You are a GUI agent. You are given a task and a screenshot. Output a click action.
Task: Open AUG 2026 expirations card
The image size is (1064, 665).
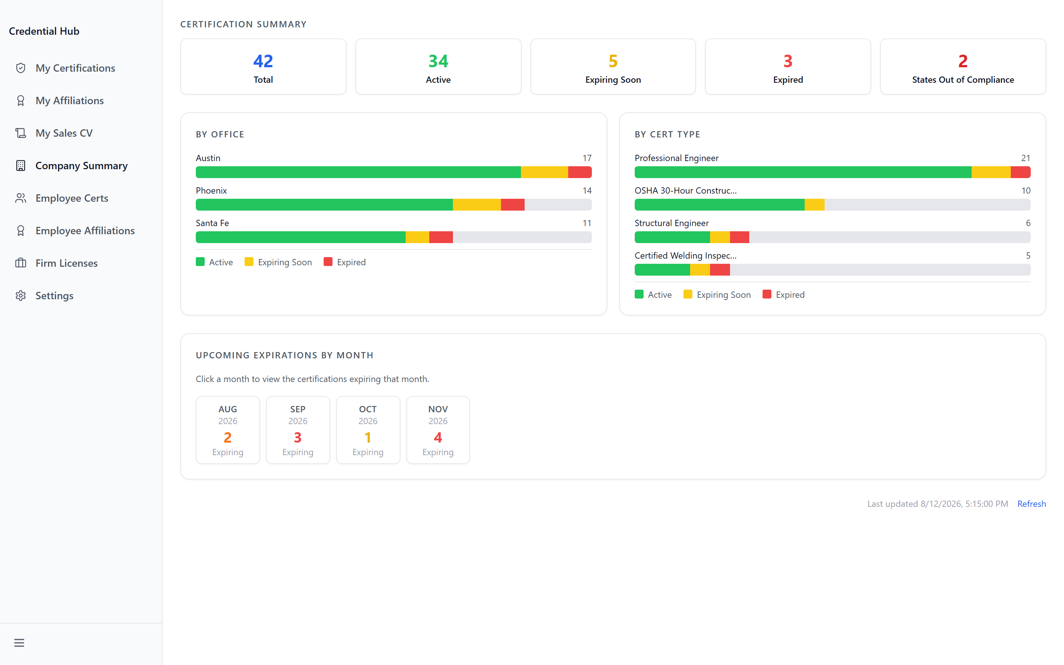click(228, 430)
